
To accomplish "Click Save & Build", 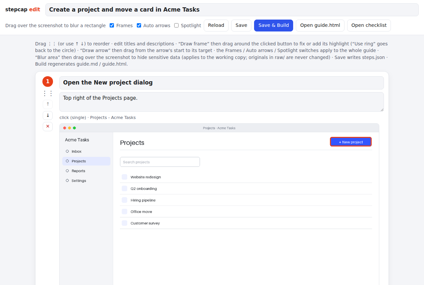I will pyautogui.click(x=274, y=26).
